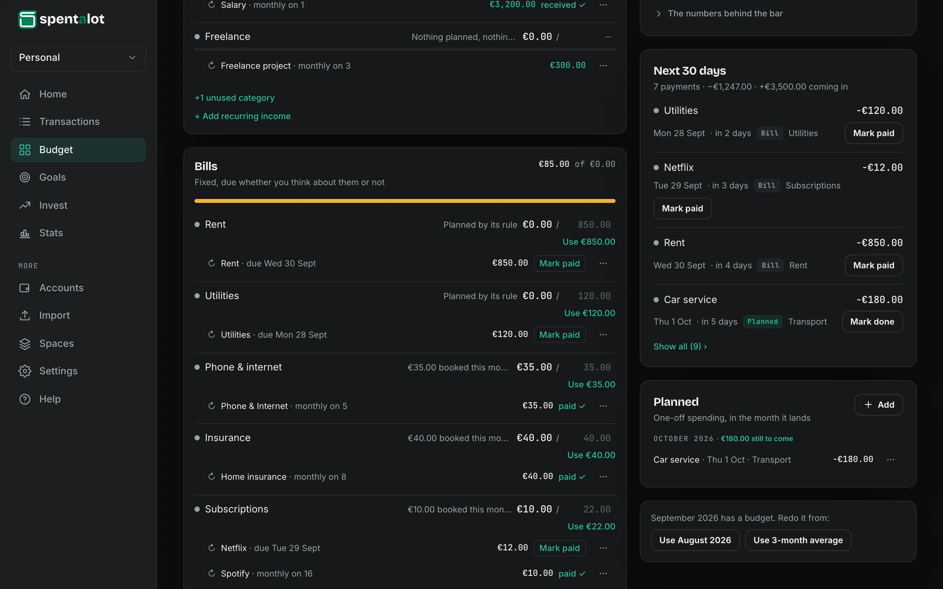Click Use €35.00 for Phone & internet
Screen dimensions: 943x589
[x=592, y=384]
